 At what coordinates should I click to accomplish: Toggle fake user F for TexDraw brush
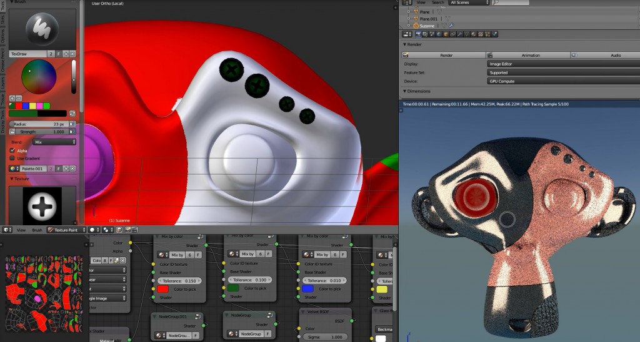[59, 54]
